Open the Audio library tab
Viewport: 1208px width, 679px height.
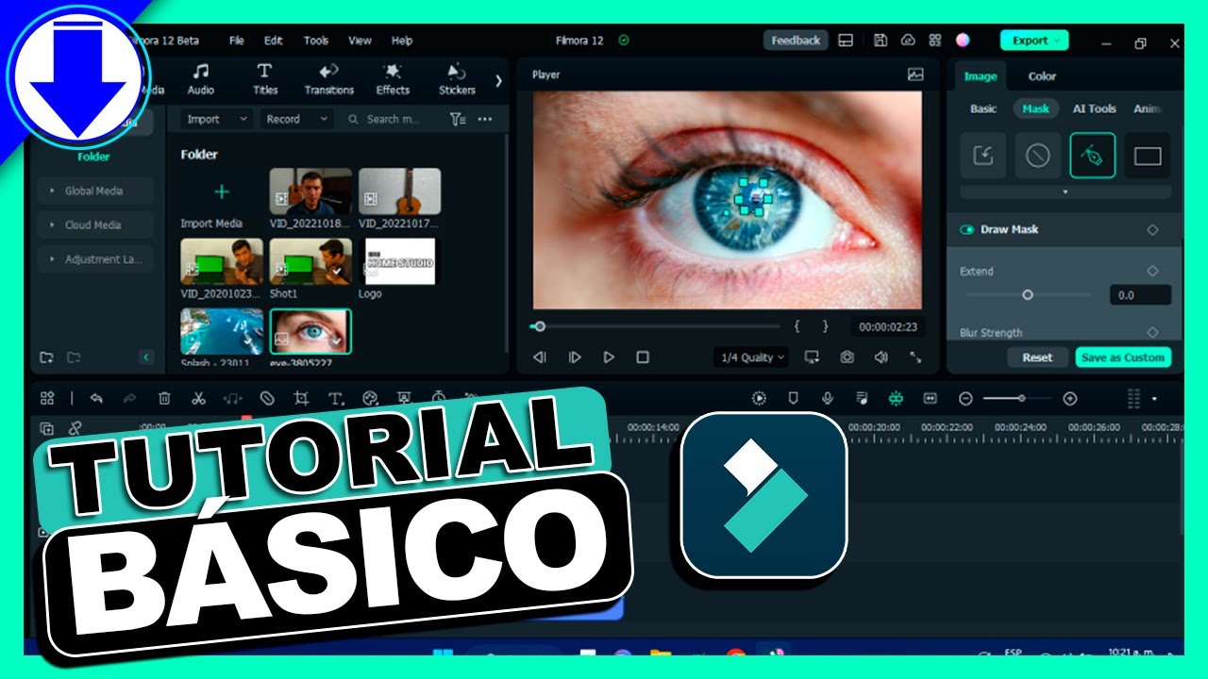(x=201, y=79)
